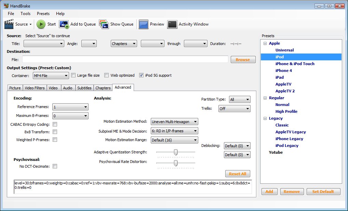This screenshot has height=211, width=348.
Task: Click the x264 options text box
Action: (133, 187)
